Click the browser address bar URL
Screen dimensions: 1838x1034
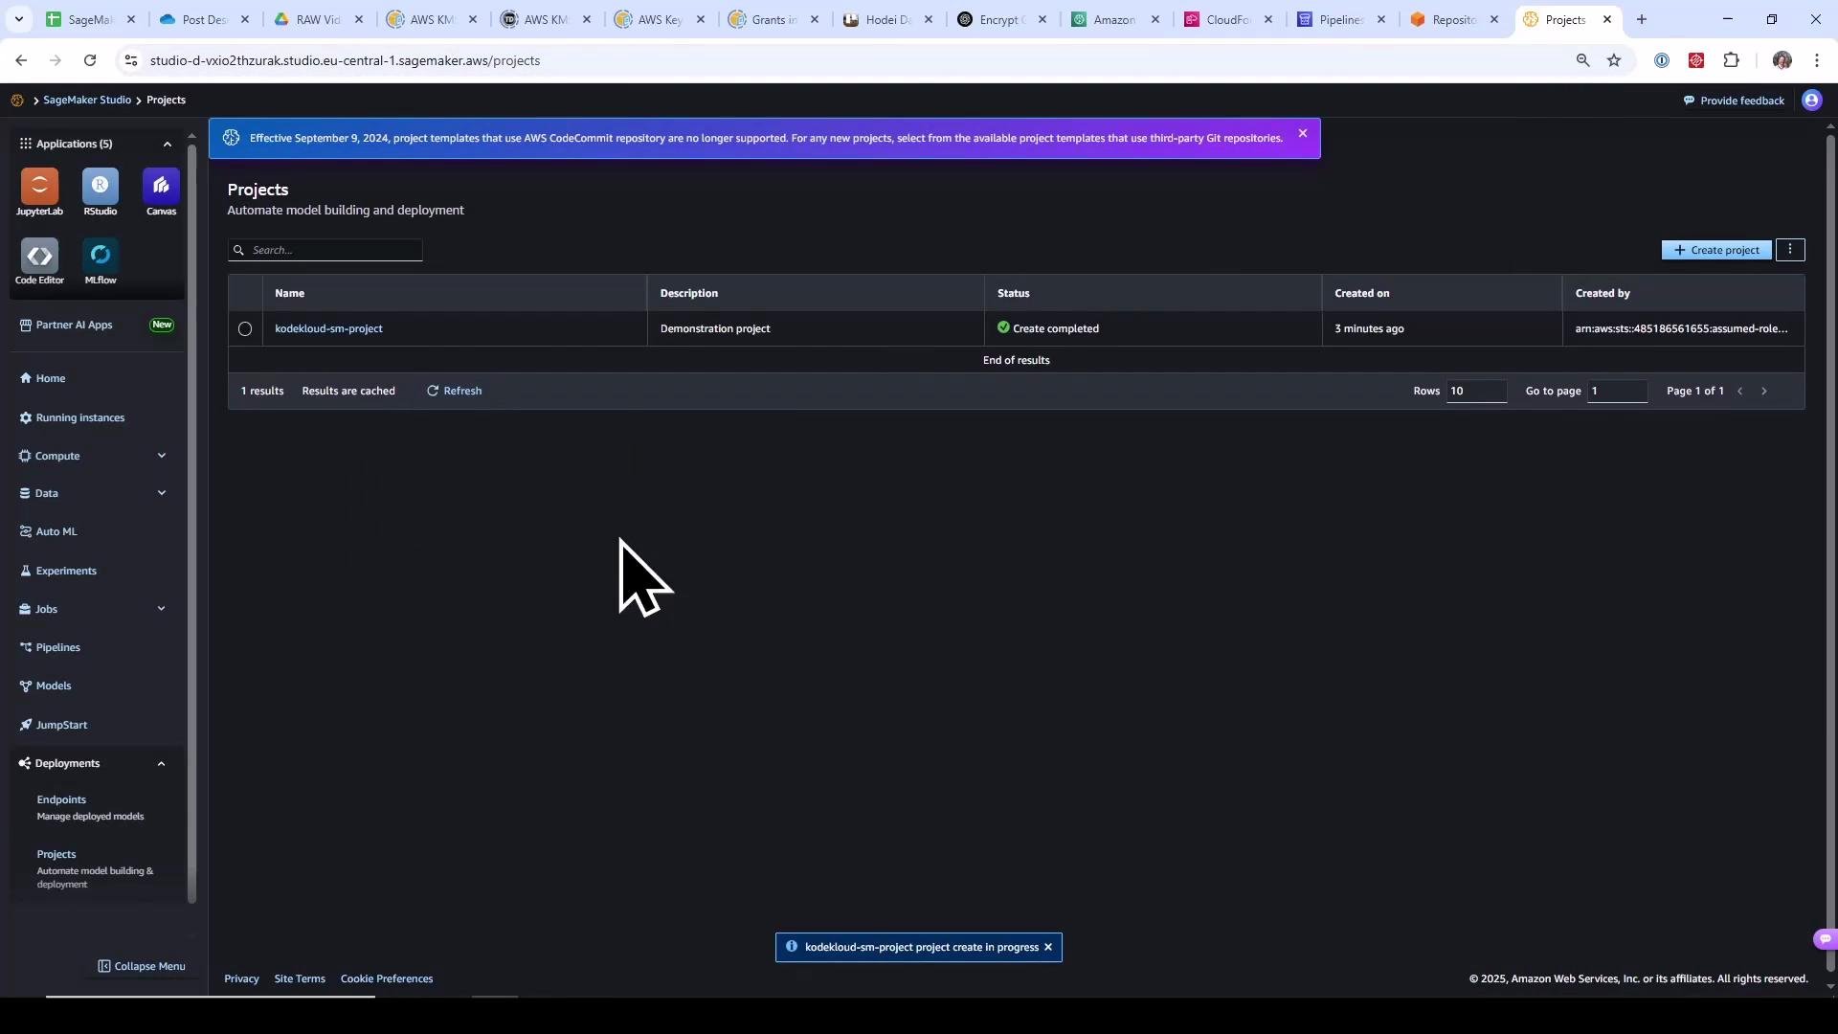point(345,60)
